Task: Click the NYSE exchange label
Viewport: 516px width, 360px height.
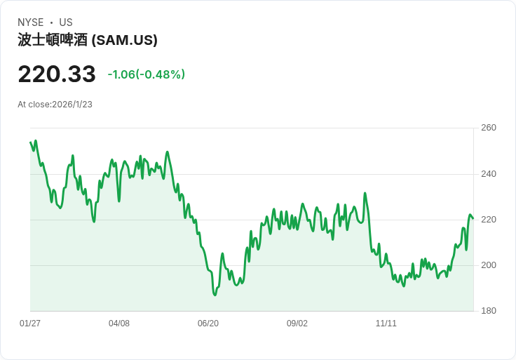Action: pyautogui.click(x=30, y=22)
